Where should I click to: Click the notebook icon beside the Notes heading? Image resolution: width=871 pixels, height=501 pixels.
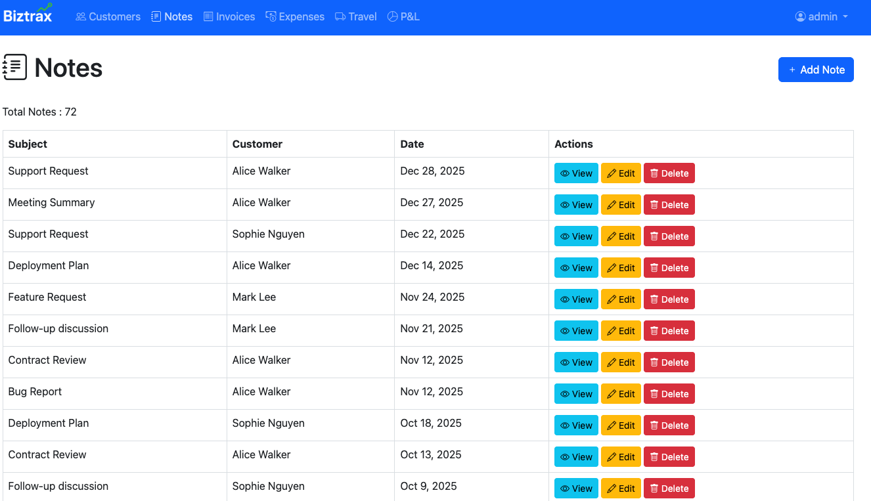[x=16, y=66]
